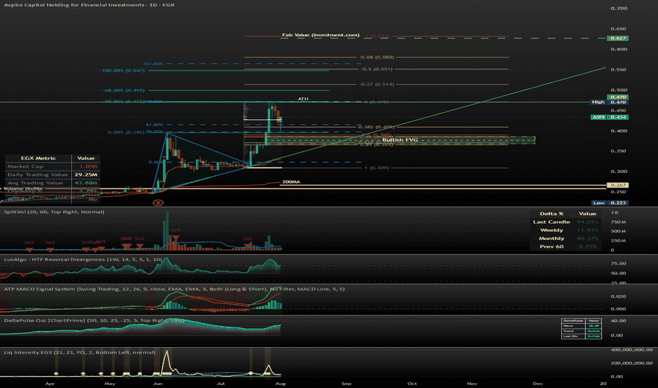Click the 200MA line label
The width and height of the screenshot is (658, 388).
[x=291, y=181]
